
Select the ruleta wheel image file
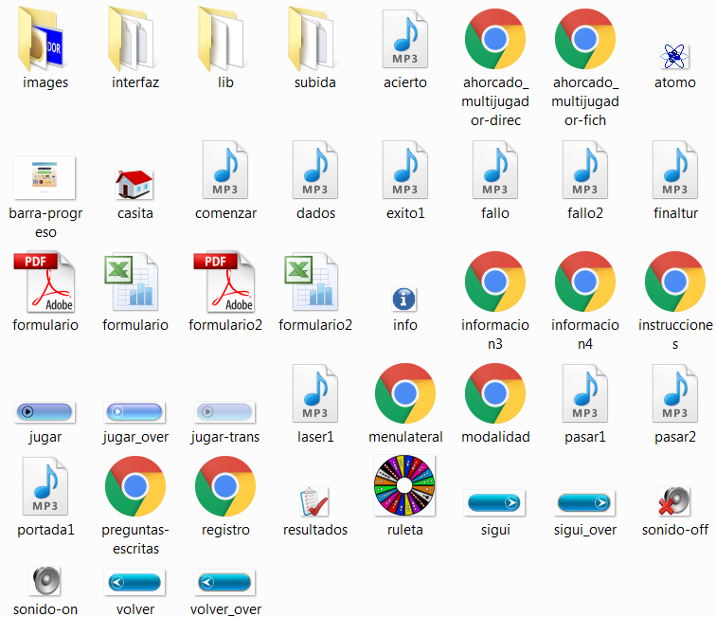tap(404, 485)
